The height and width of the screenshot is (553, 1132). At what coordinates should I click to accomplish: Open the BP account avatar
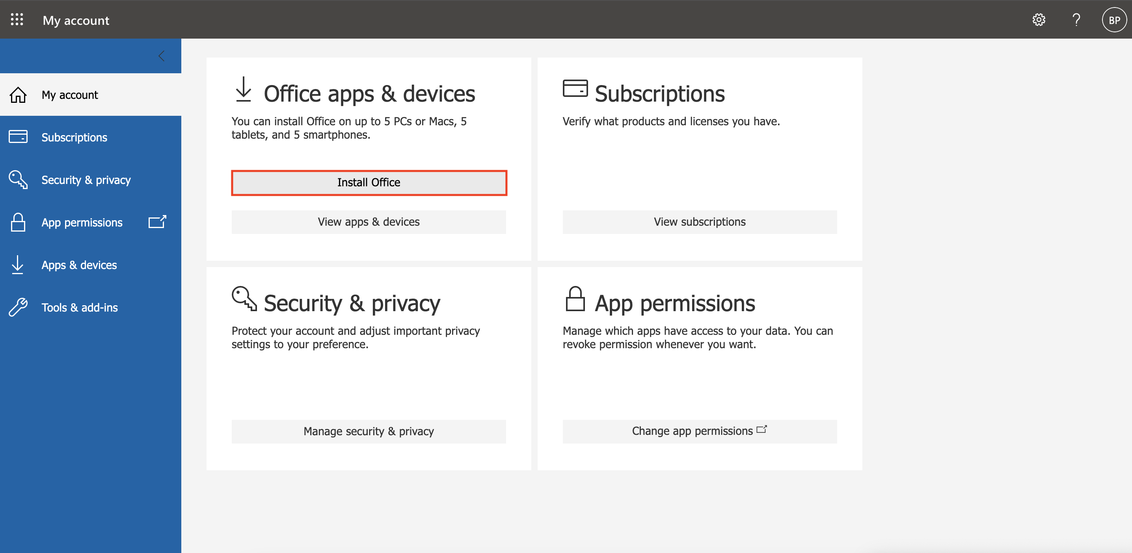[1114, 20]
